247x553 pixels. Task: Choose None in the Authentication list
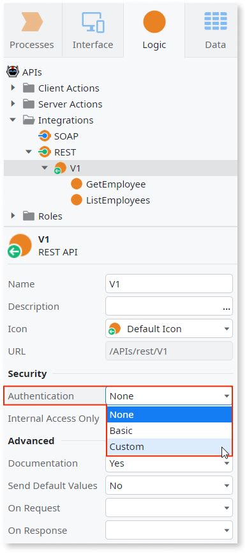tap(169, 414)
